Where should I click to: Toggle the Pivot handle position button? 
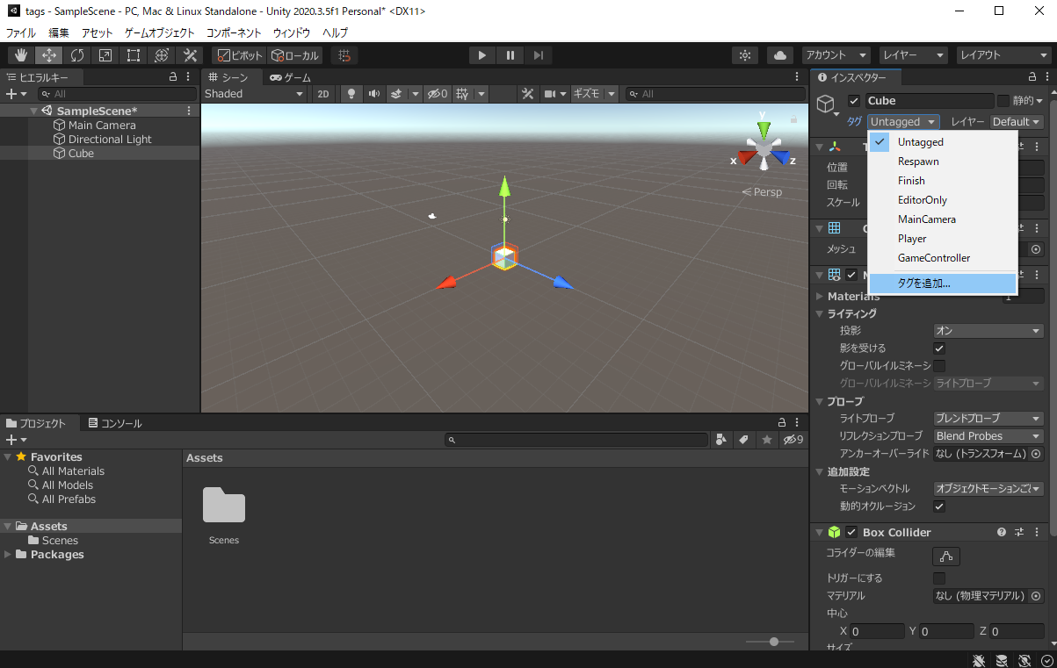240,55
